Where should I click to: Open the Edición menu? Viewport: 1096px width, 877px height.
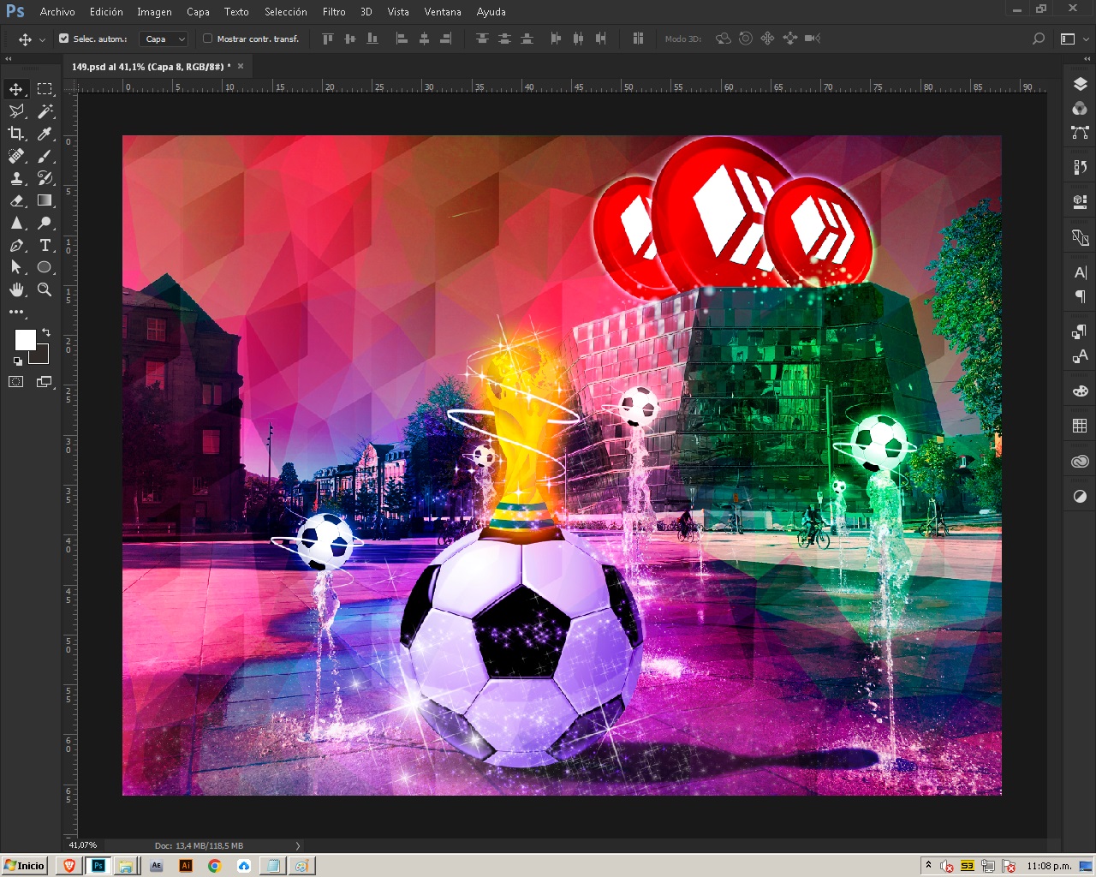pyautogui.click(x=106, y=12)
